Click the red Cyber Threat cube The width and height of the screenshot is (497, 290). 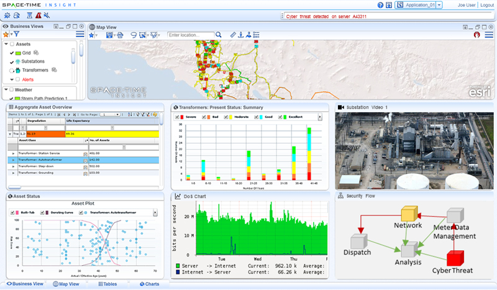point(455,258)
